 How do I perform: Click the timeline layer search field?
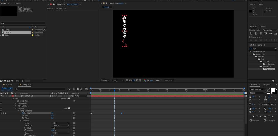coord(40,89)
